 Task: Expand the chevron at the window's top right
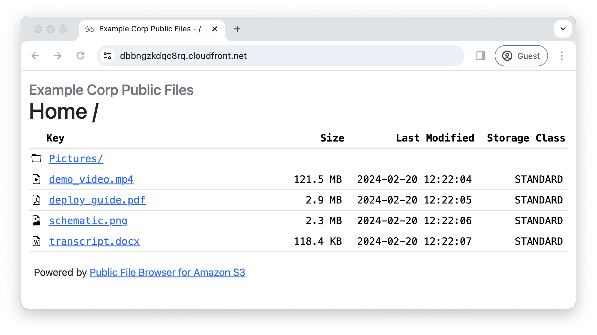coord(563,29)
